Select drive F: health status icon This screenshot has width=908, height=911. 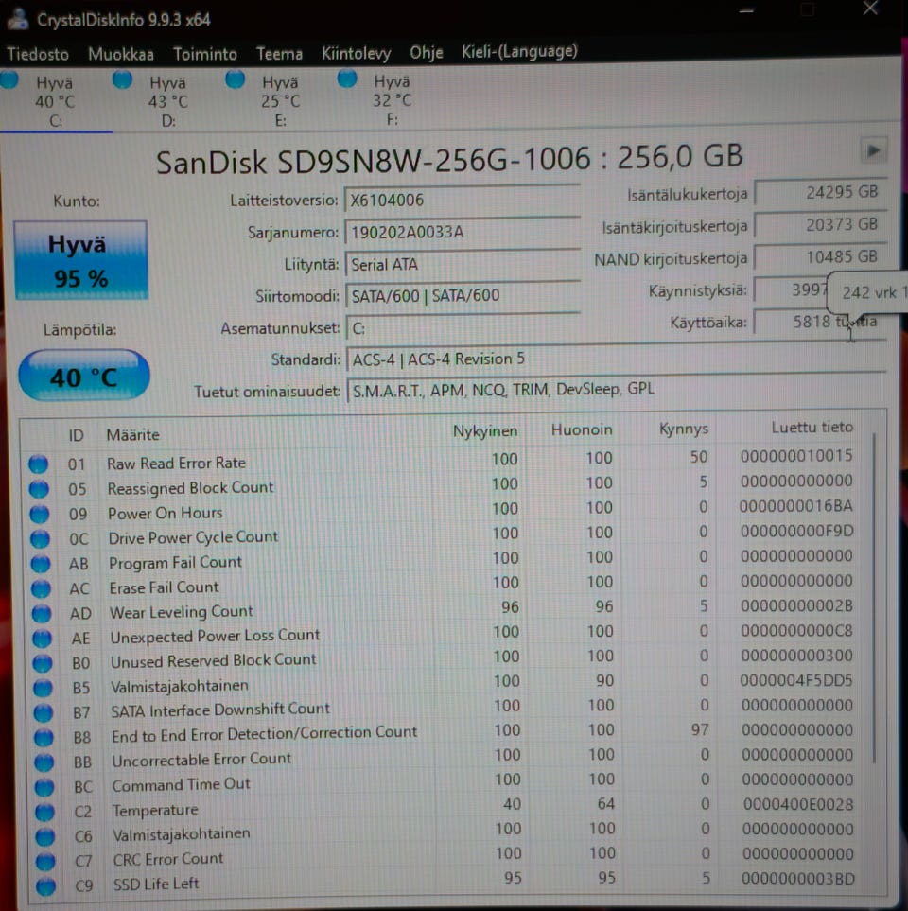point(347,78)
